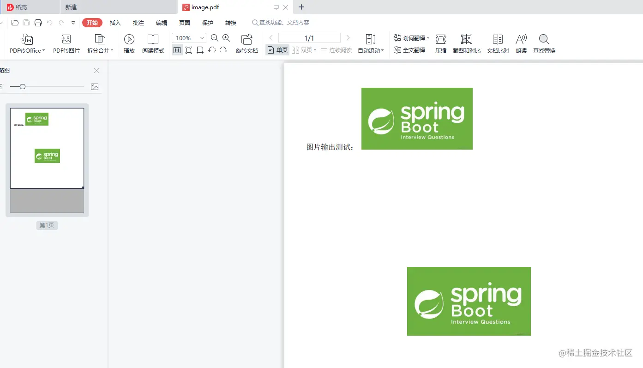The width and height of the screenshot is (643, 368).
Task: Toggle 连续阅读 continuous reading
Action: tap(336, 50)
